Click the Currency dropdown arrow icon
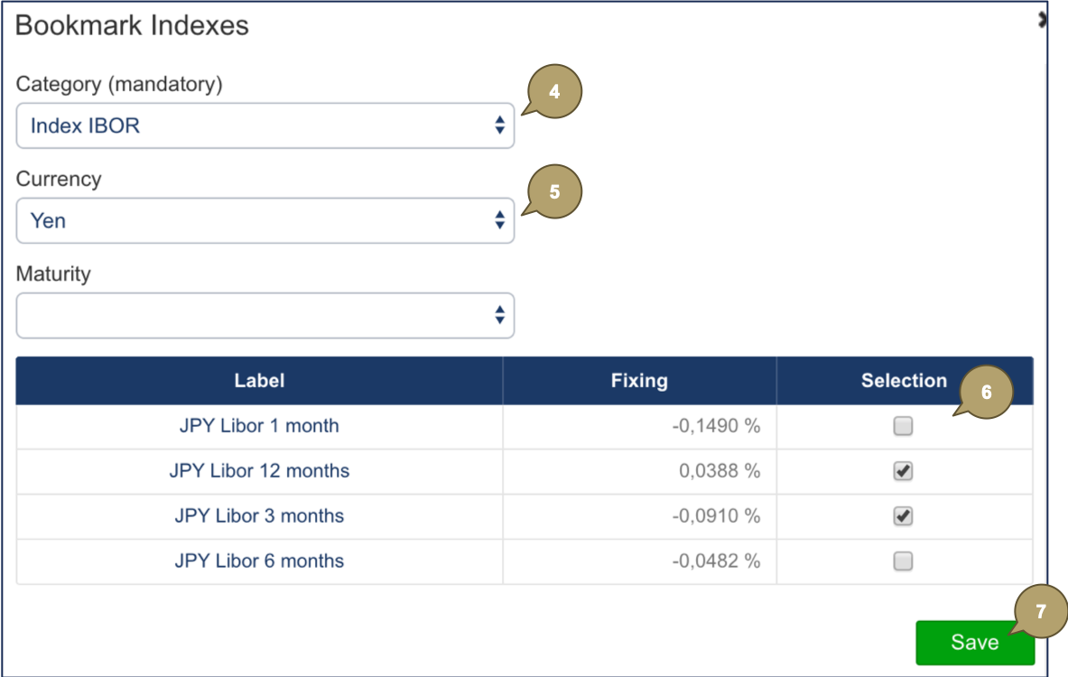Image resolution: width=1068 pixels, height=677 pixels. [499, 220]
